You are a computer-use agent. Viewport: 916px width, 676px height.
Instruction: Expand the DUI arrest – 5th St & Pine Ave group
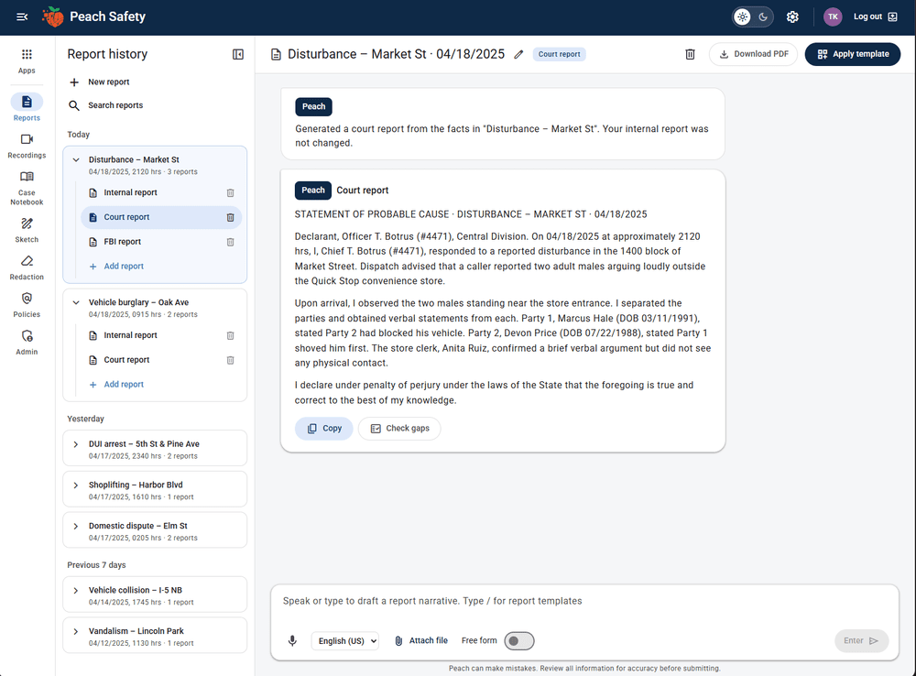(x=76, y=444)
